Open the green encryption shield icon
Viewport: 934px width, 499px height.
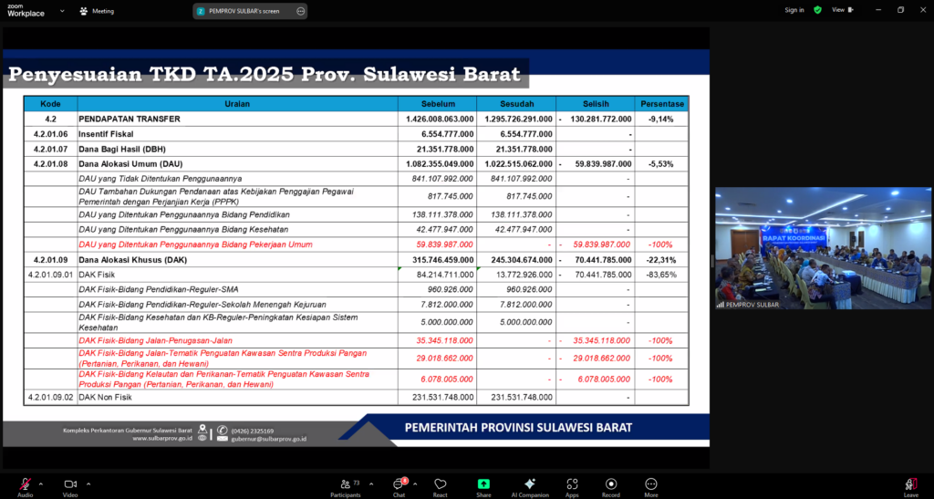click(818, 10)
